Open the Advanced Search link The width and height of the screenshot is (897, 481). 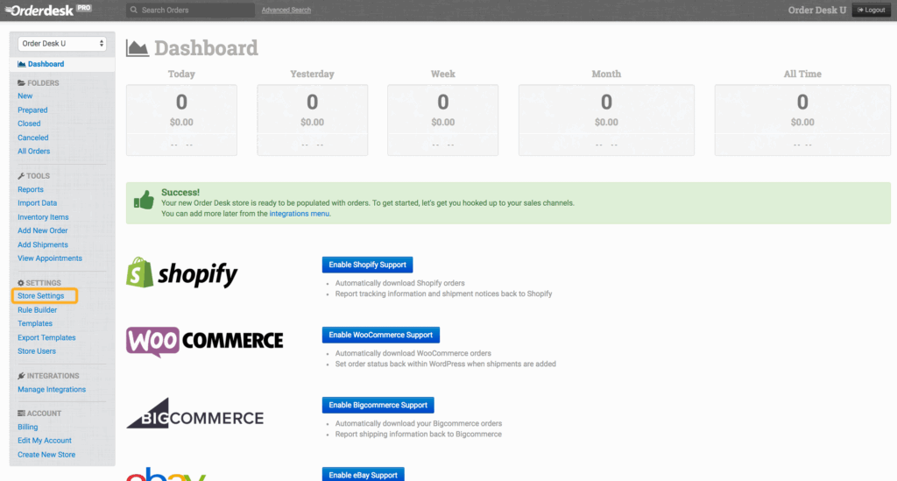click(286, 11)
